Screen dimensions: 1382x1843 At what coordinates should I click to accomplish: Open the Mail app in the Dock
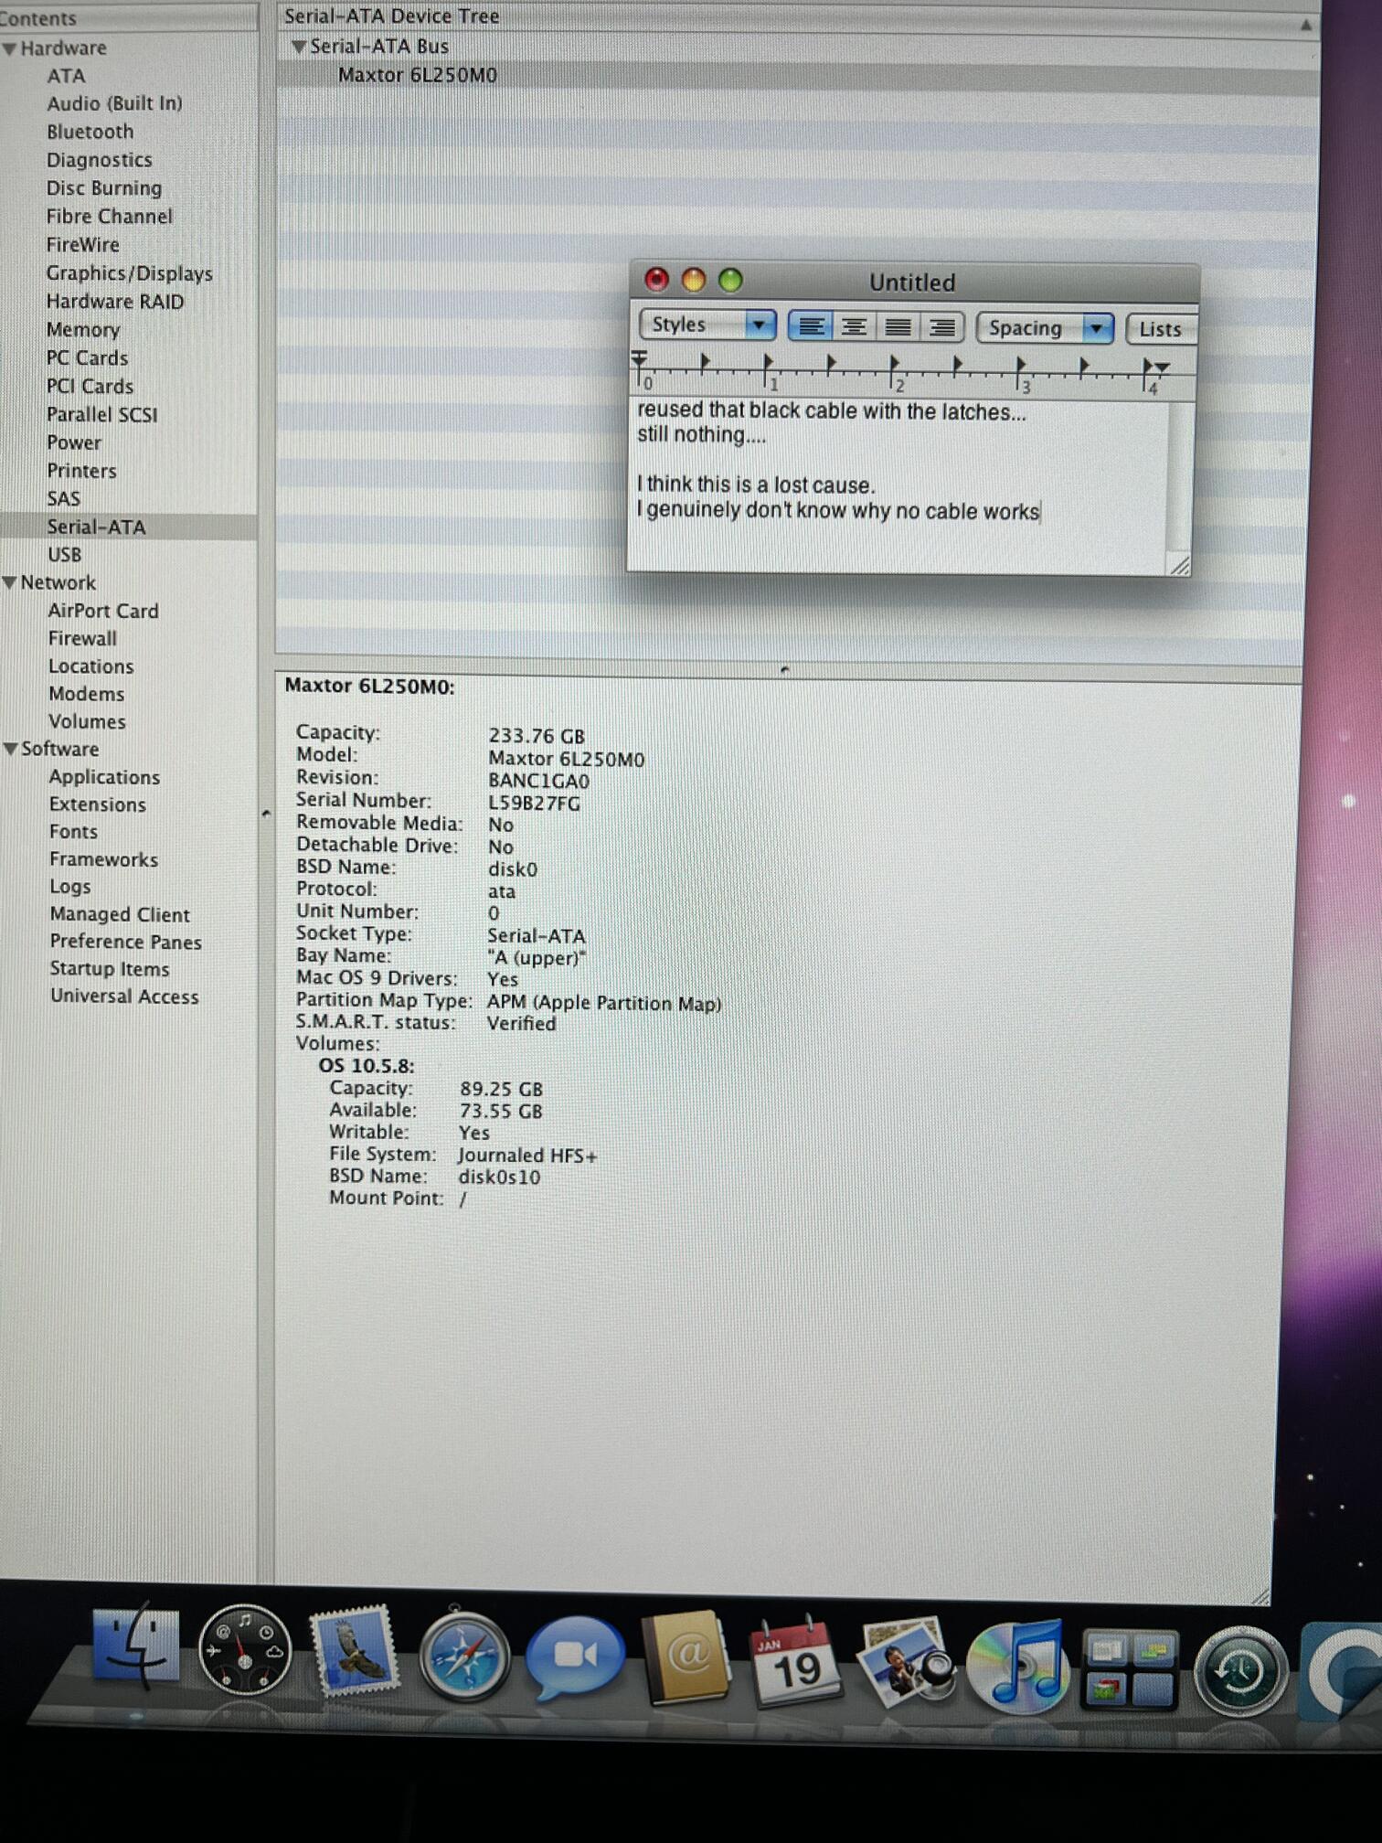354,1651
